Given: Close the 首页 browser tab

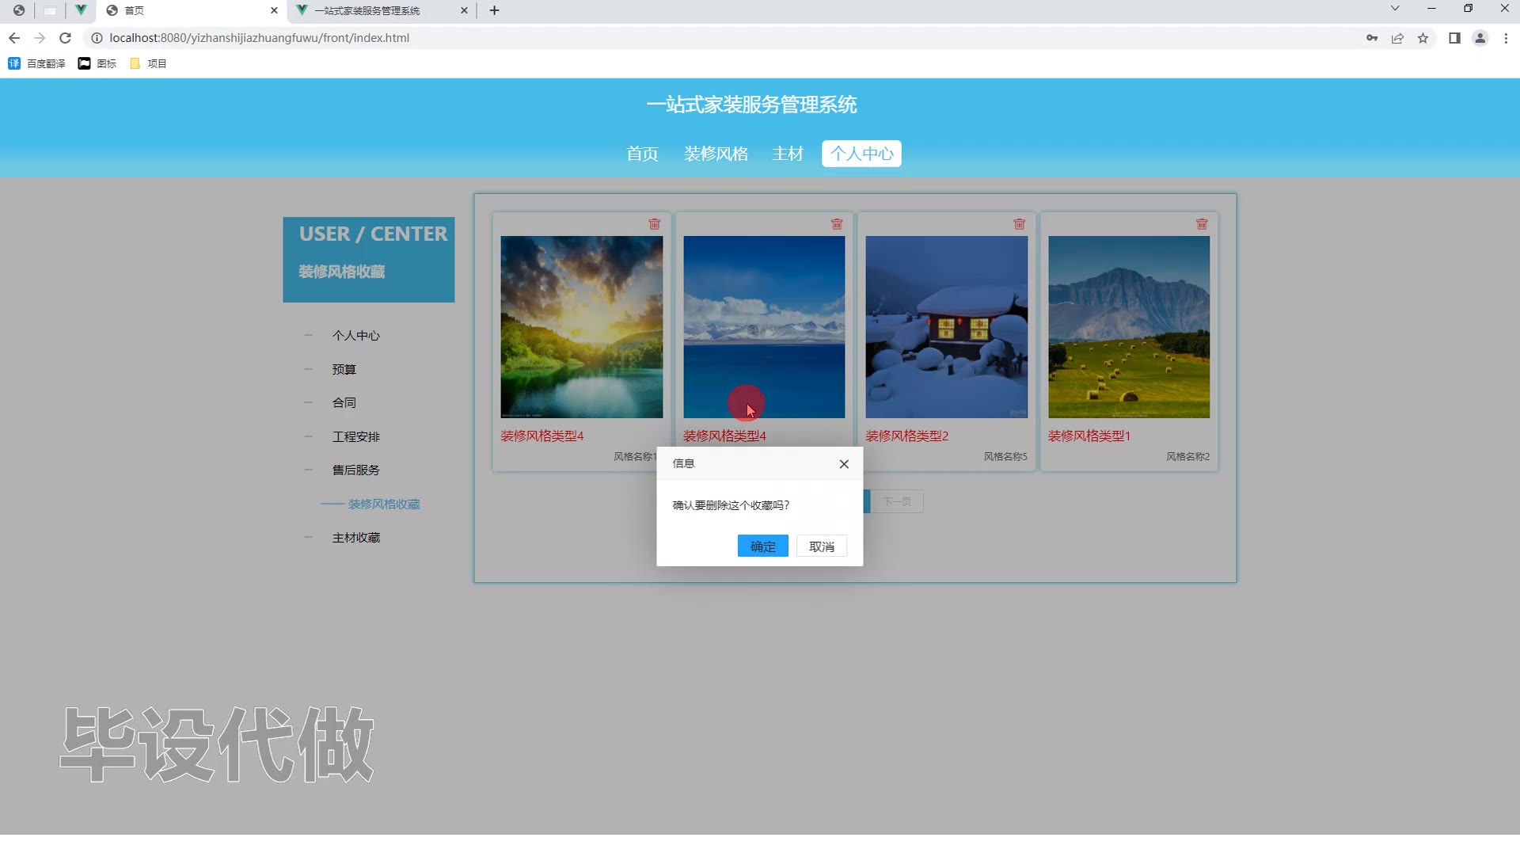Looking at the screenshot, I should coord(274,10).
